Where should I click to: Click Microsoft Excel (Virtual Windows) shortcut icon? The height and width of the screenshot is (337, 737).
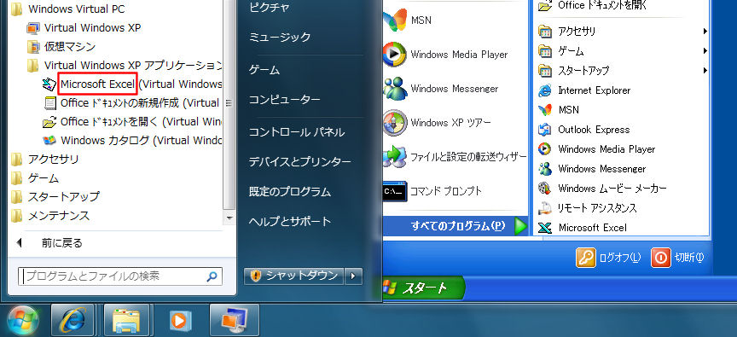pos(49,84)
